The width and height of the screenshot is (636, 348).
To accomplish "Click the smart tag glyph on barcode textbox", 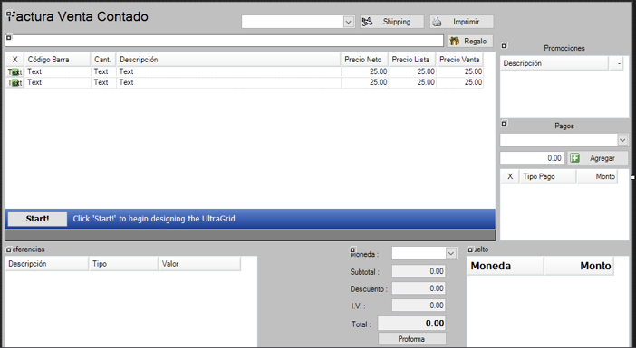I will [x=8, y=38].
